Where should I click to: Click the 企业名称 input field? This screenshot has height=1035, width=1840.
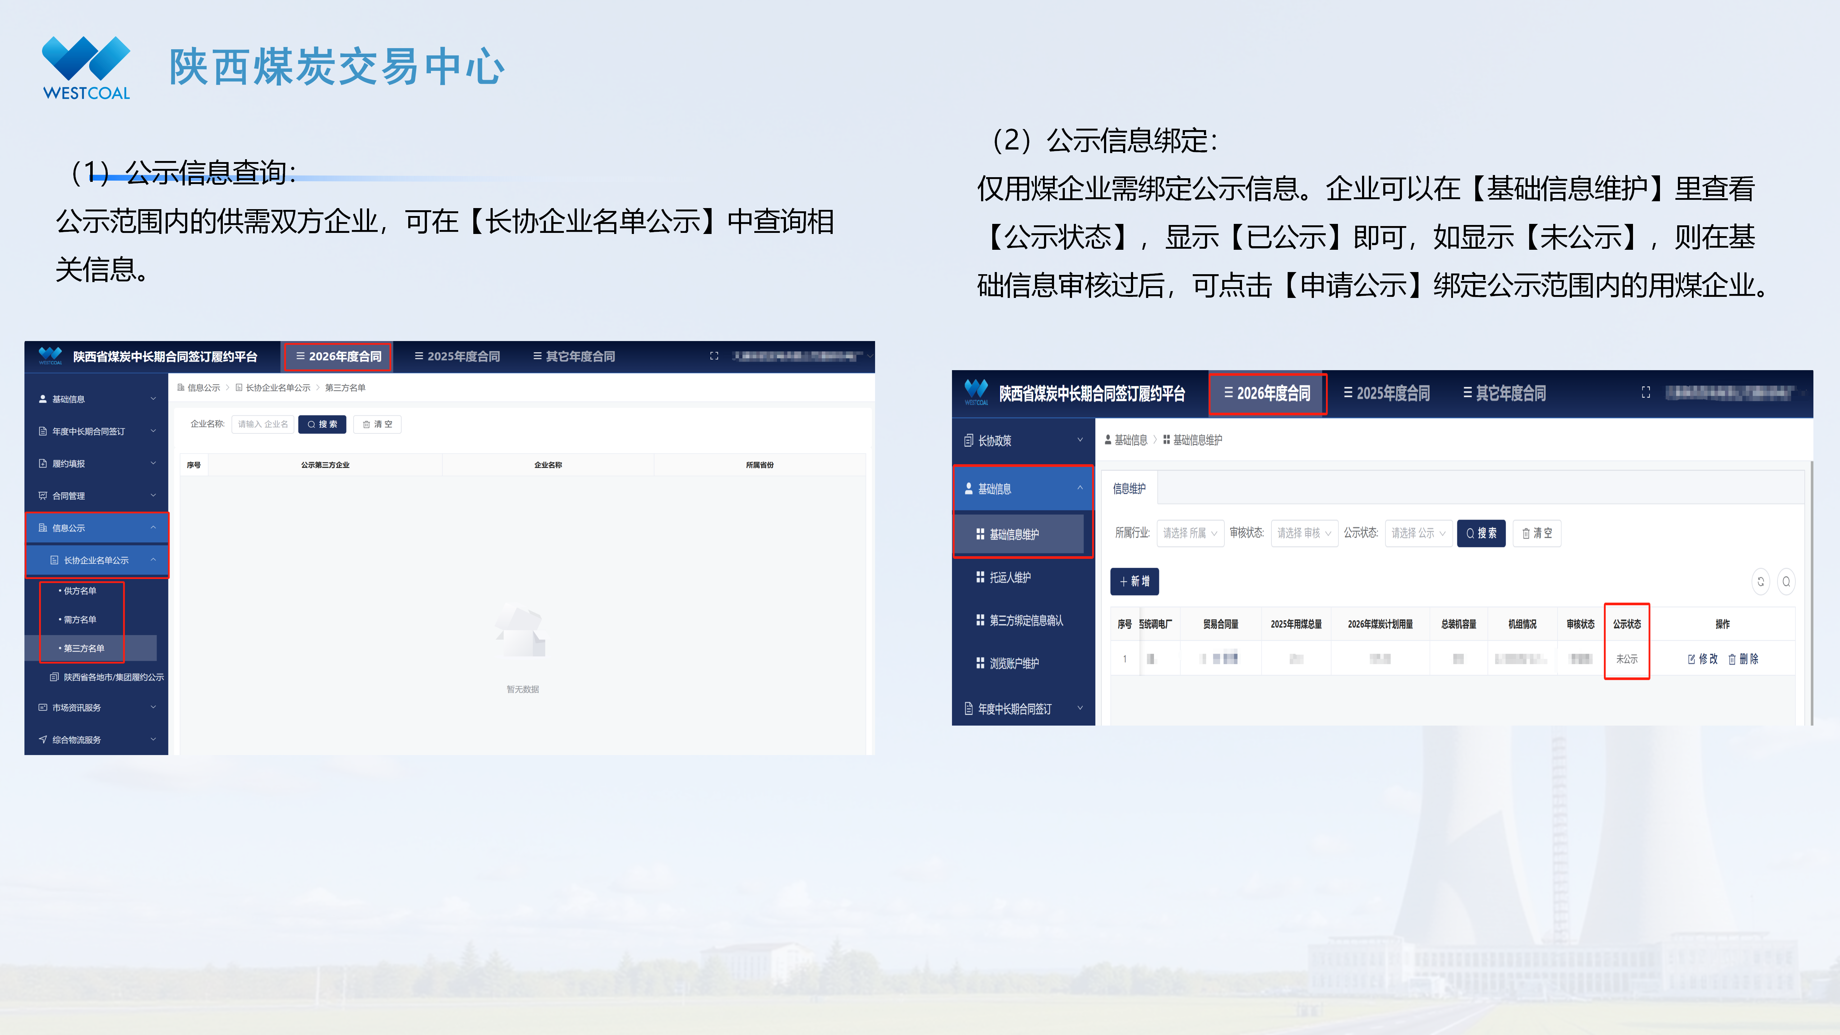tap(263, 424)
